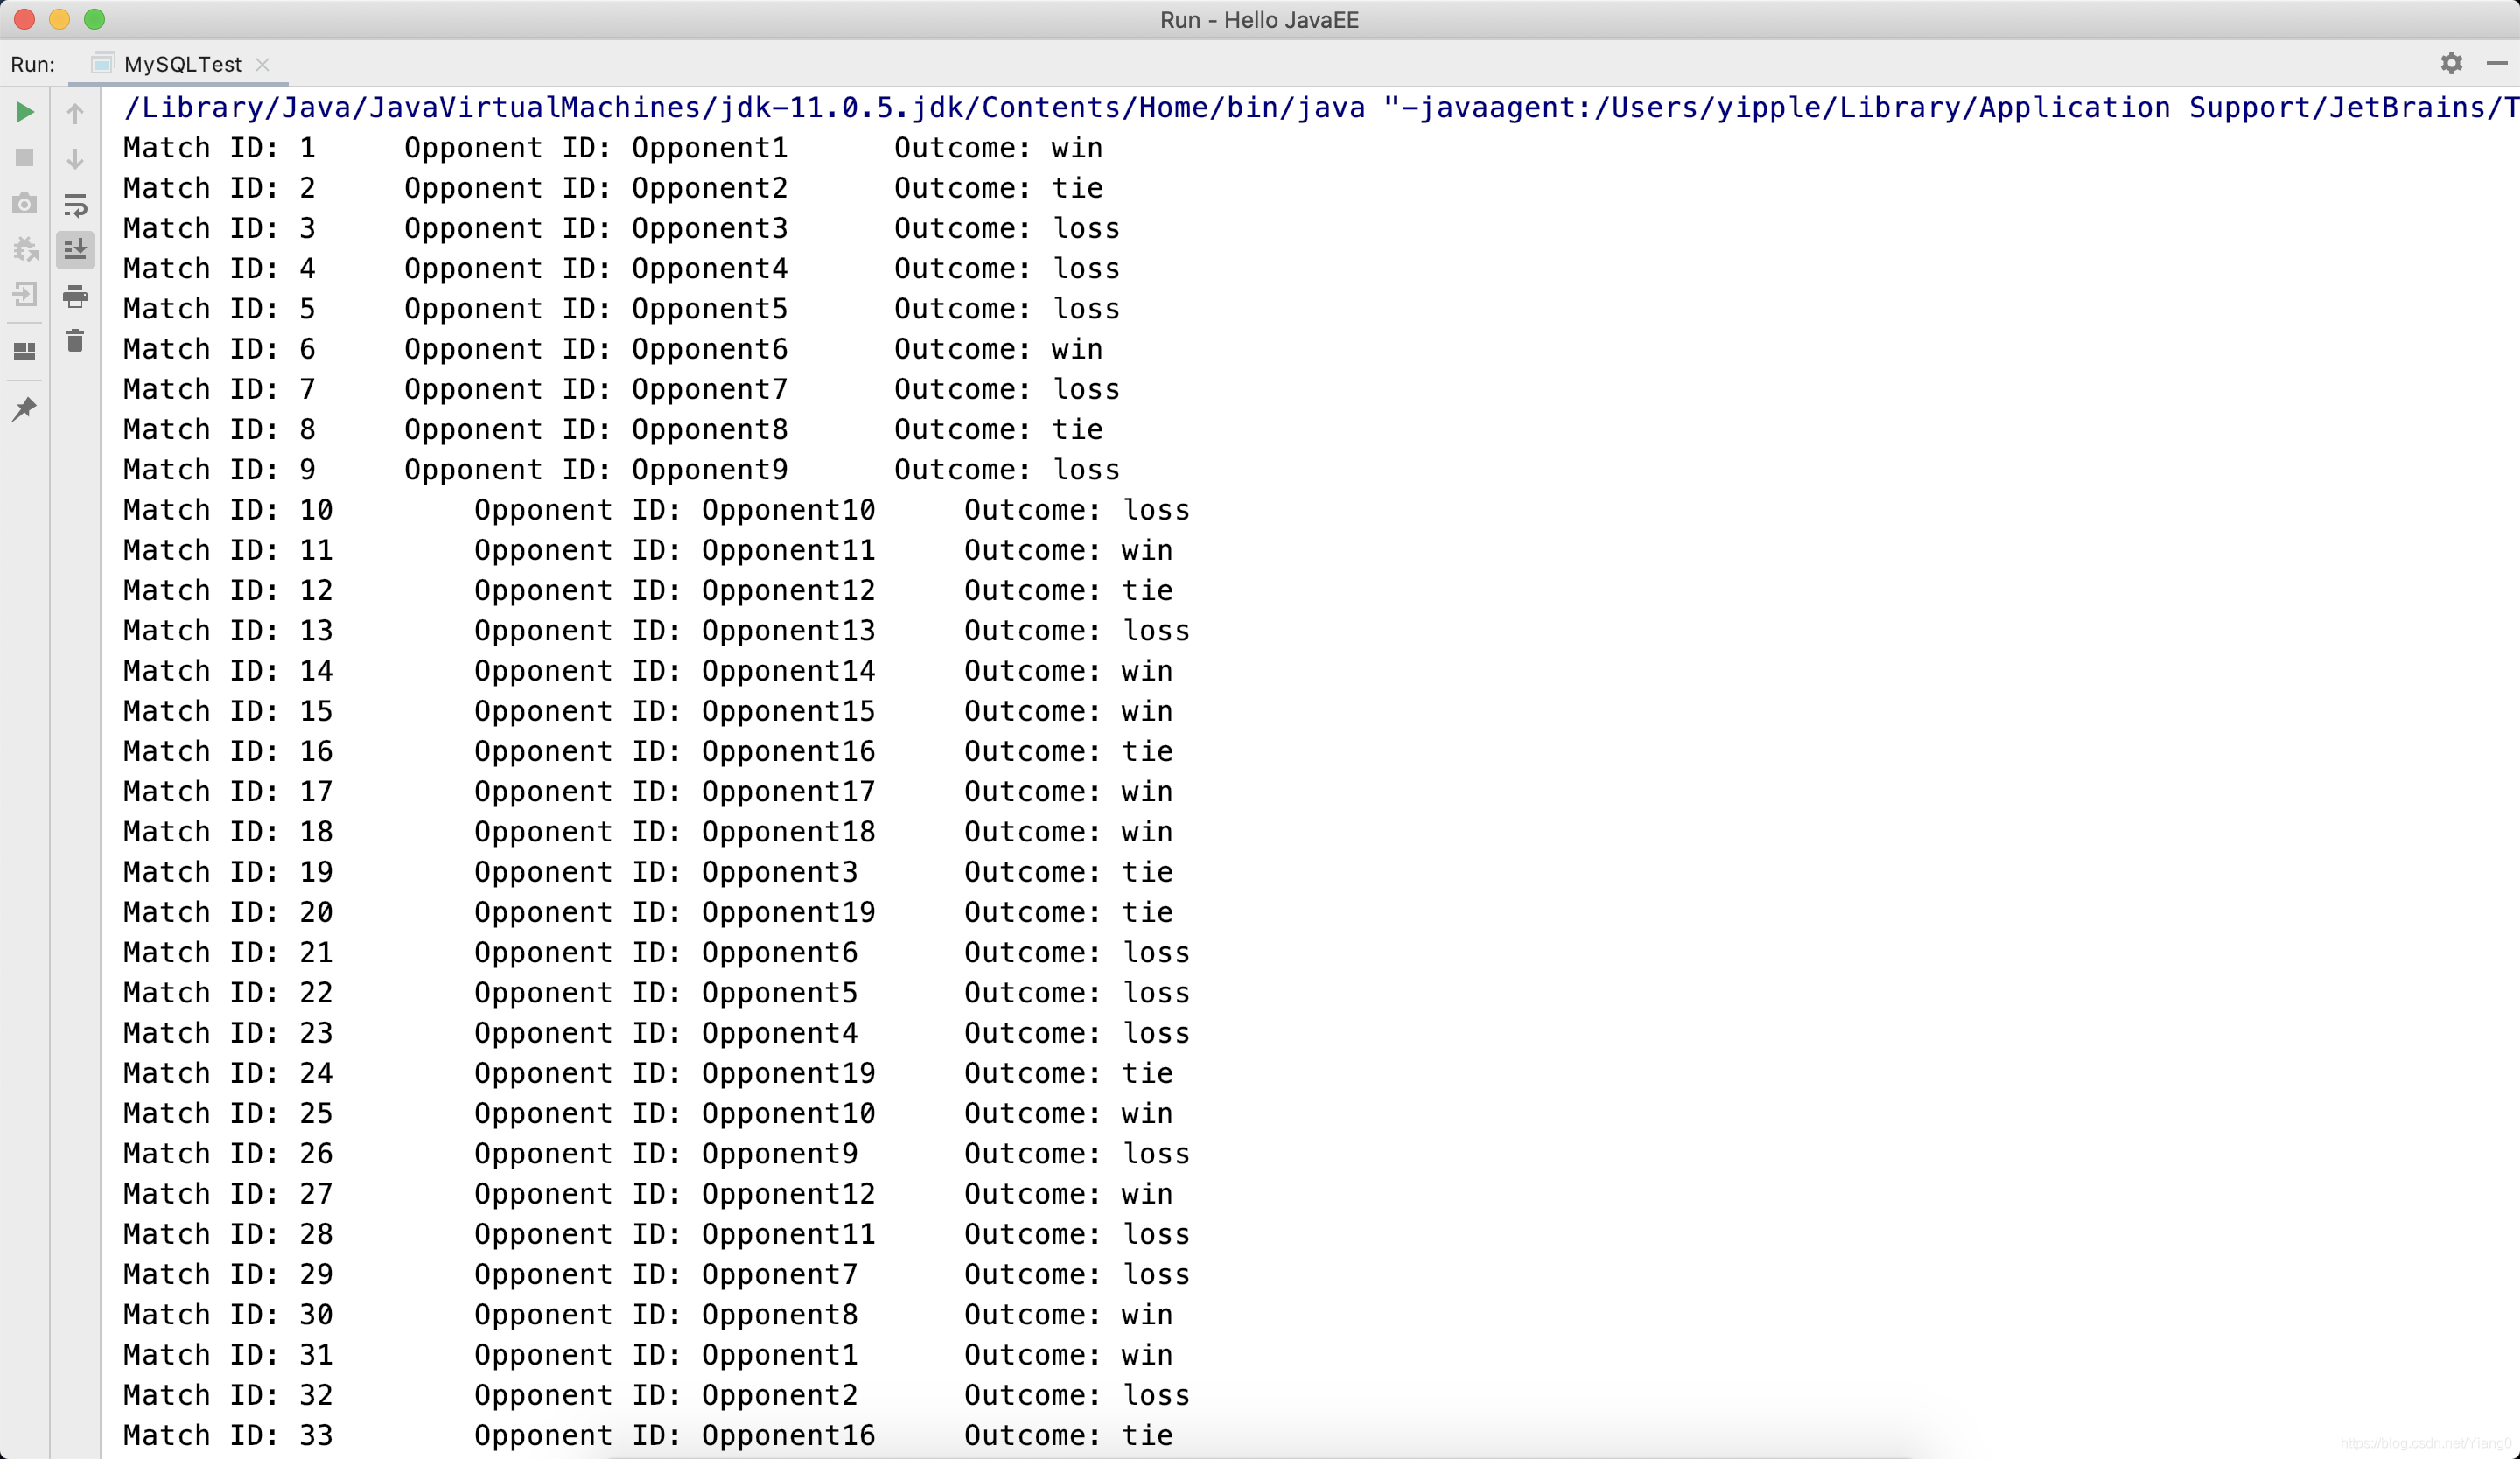The height and width of the screenshot is (1459, 2520).
Task: Click 'Outcome: win' in the Match ID: 31 row
Action: (x=1068, y=1355)
